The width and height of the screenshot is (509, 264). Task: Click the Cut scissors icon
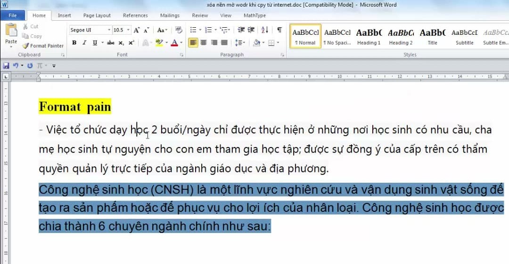25,26
